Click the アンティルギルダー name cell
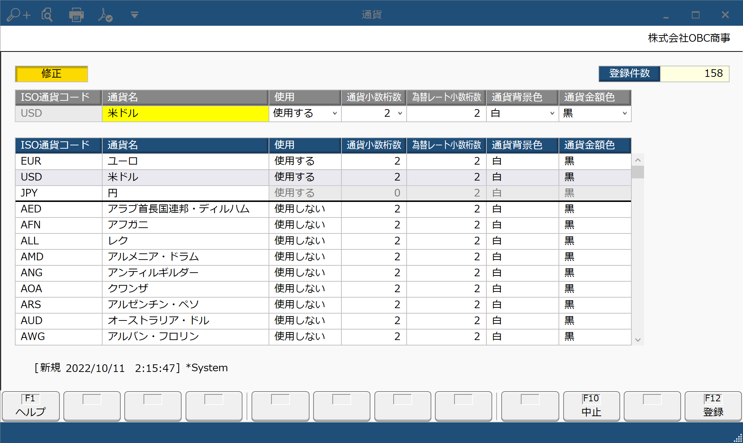Image resolution: width=743 pixels, height=443 pixels. [186, 273]
